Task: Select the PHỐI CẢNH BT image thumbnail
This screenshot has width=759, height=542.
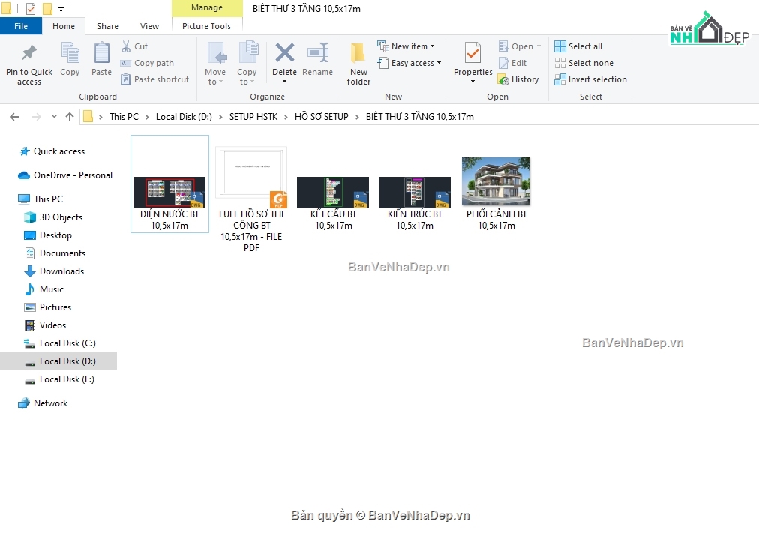Action: click(496, 182)
